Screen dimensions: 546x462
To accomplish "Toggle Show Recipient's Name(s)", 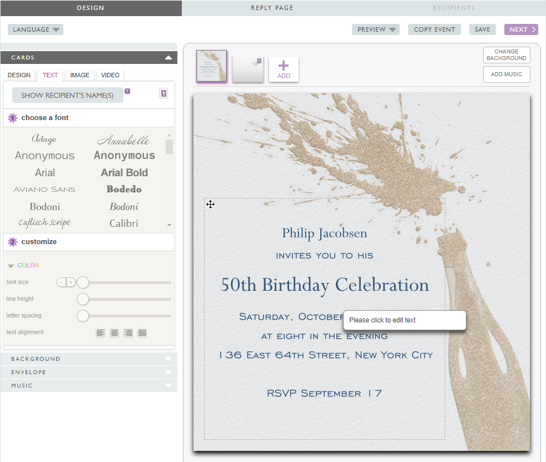I will point(67,95).
